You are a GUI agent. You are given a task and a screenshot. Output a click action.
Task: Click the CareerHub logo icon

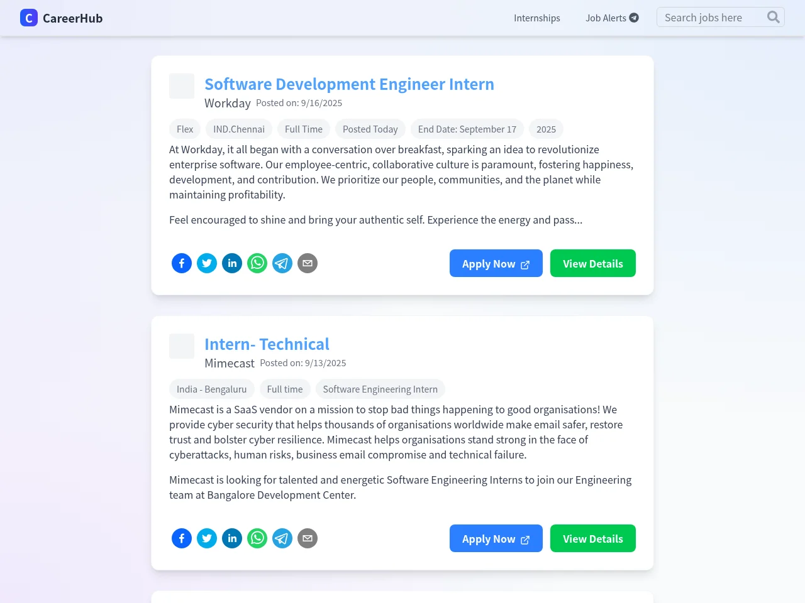[29, 18]
